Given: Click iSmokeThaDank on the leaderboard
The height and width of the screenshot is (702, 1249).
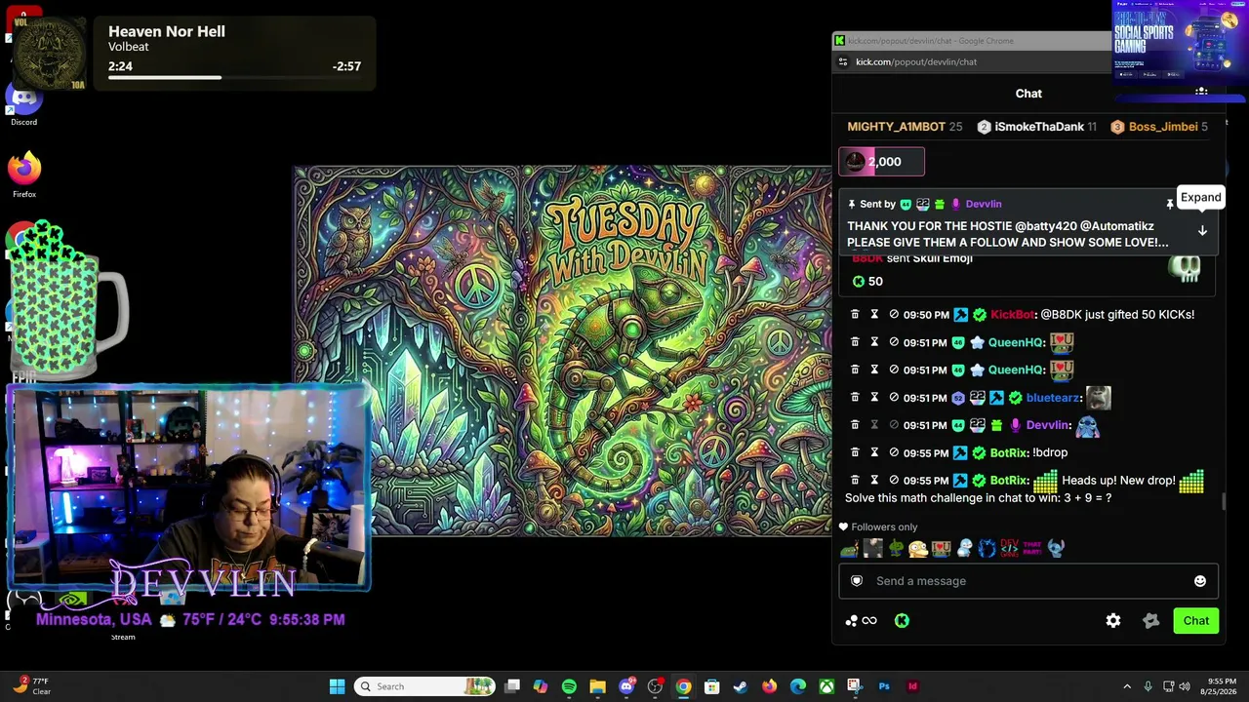Looking at the screenshot, I should tap(1039, 127).
